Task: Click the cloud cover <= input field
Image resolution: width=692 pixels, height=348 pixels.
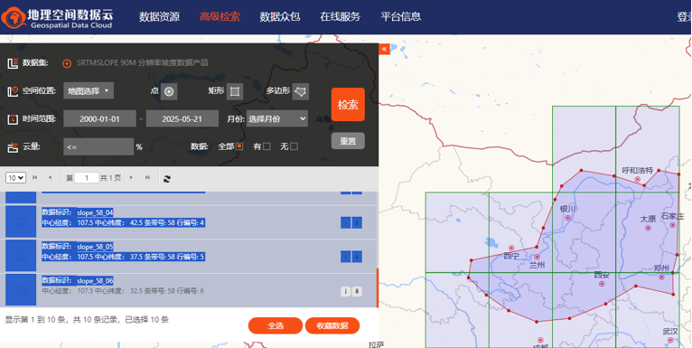Action: pos(98,146)
